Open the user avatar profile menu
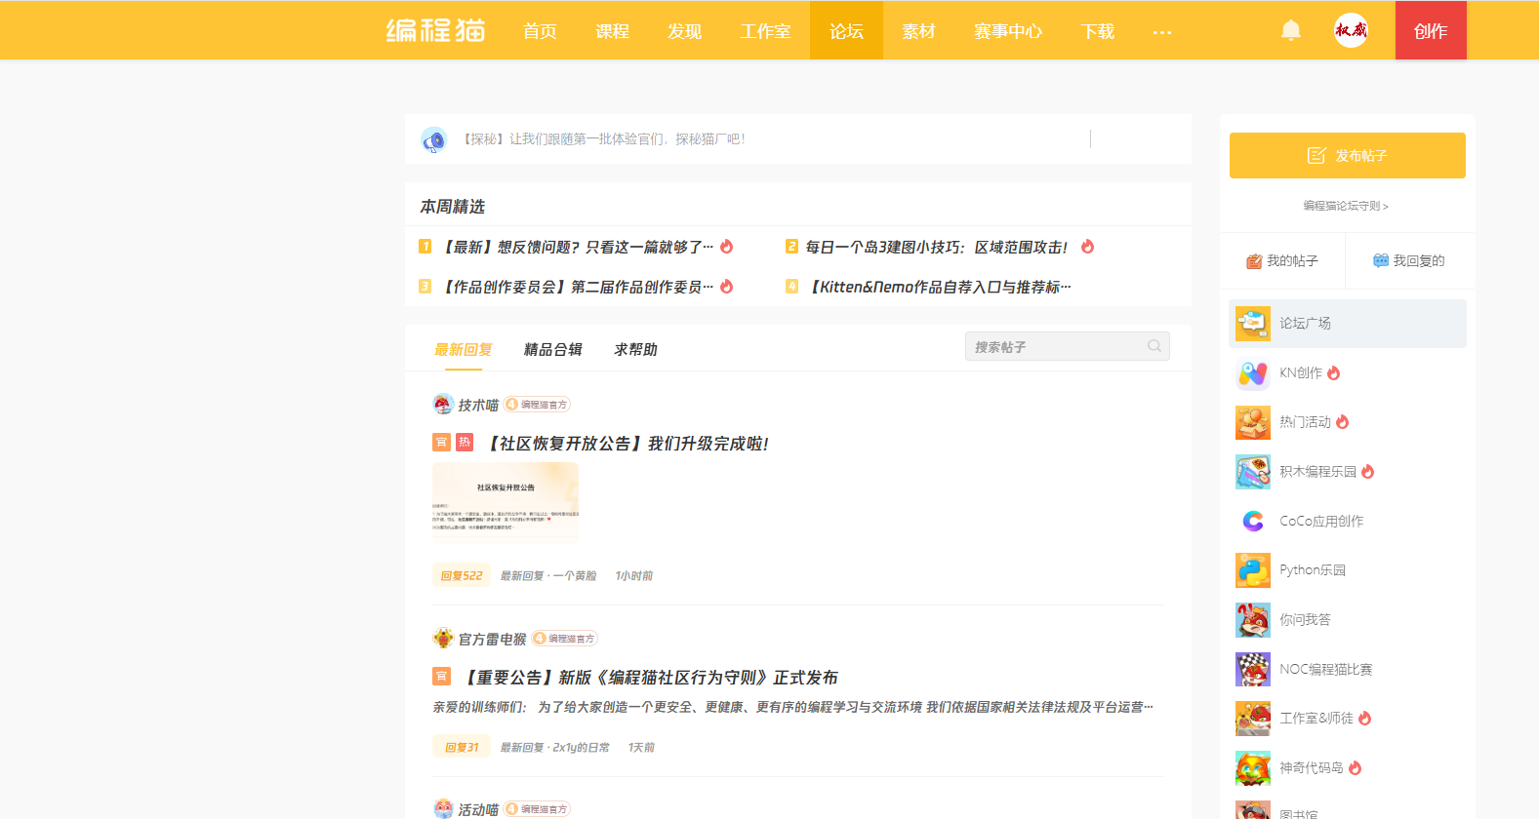The image size is (1539, 819). 1351,30
